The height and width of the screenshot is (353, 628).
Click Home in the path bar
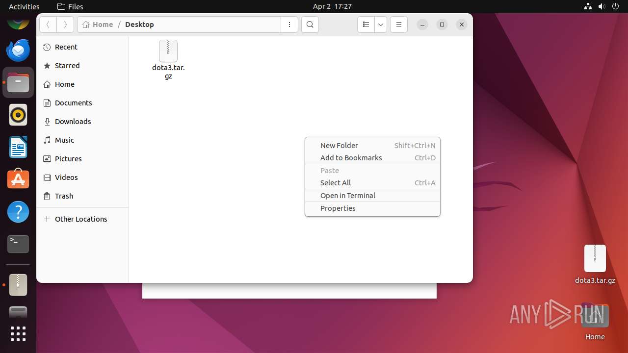pyautogui.click(x=98, y=25)
